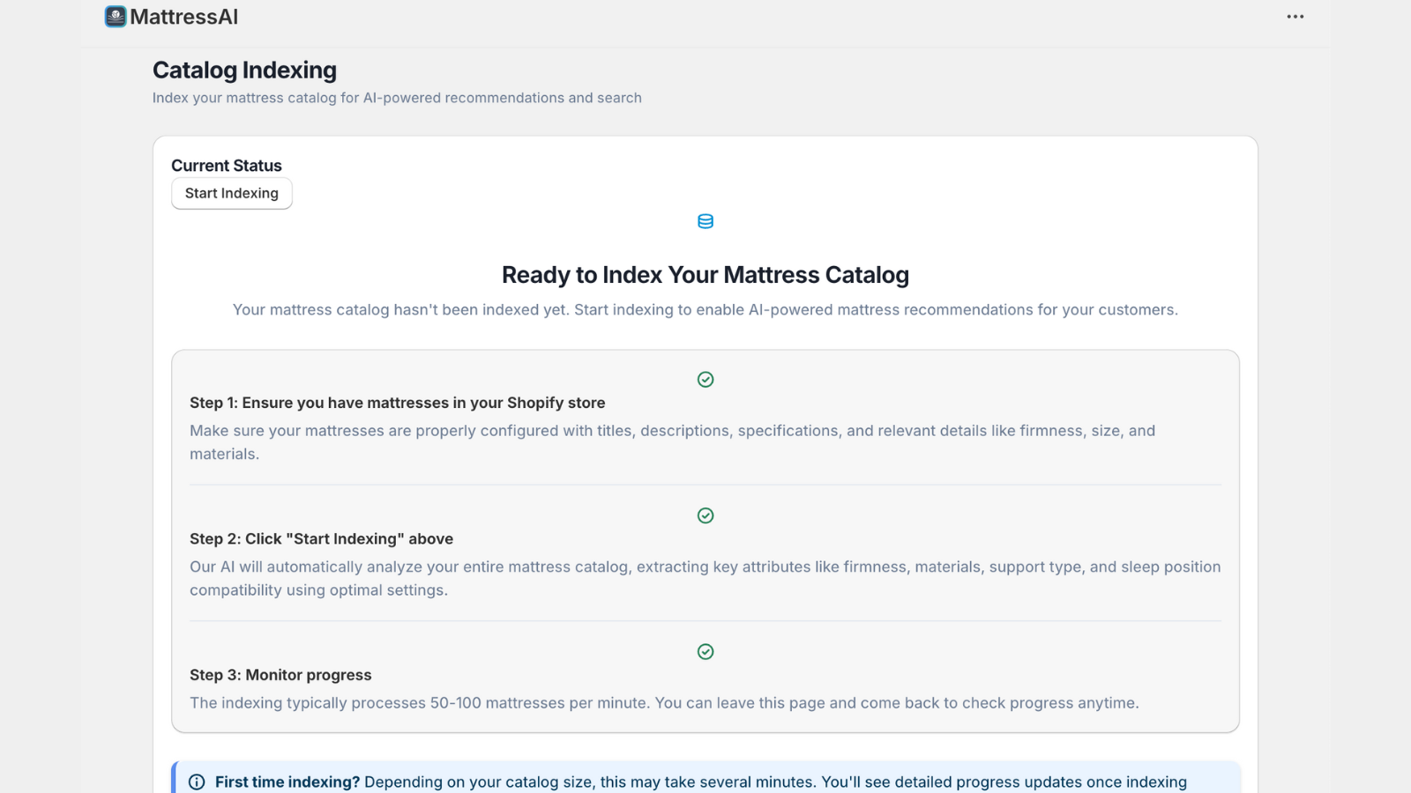Click the Step 3 Monitor progress heading
The image size is (1411, 793).
(280, 675)
